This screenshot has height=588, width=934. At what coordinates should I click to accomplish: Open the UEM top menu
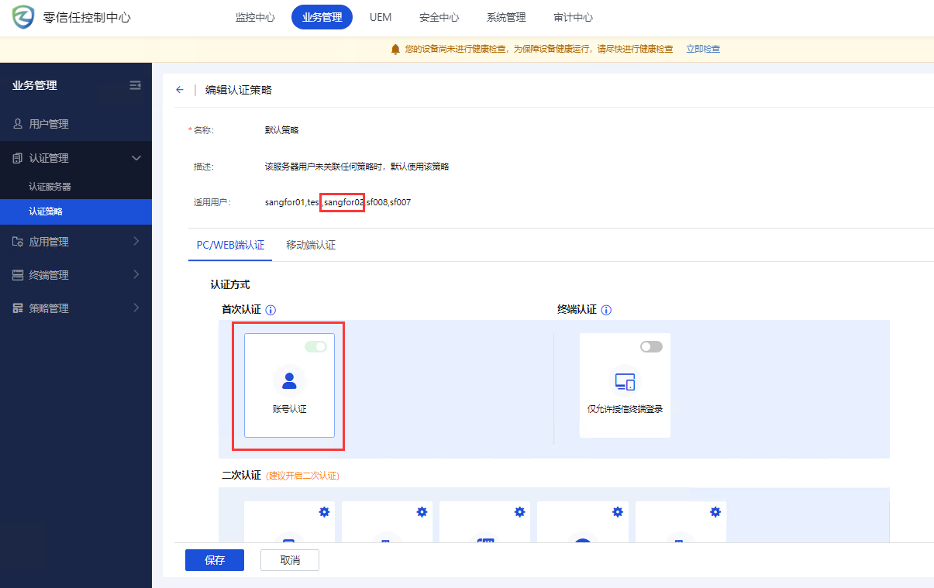tap(381, 17)
